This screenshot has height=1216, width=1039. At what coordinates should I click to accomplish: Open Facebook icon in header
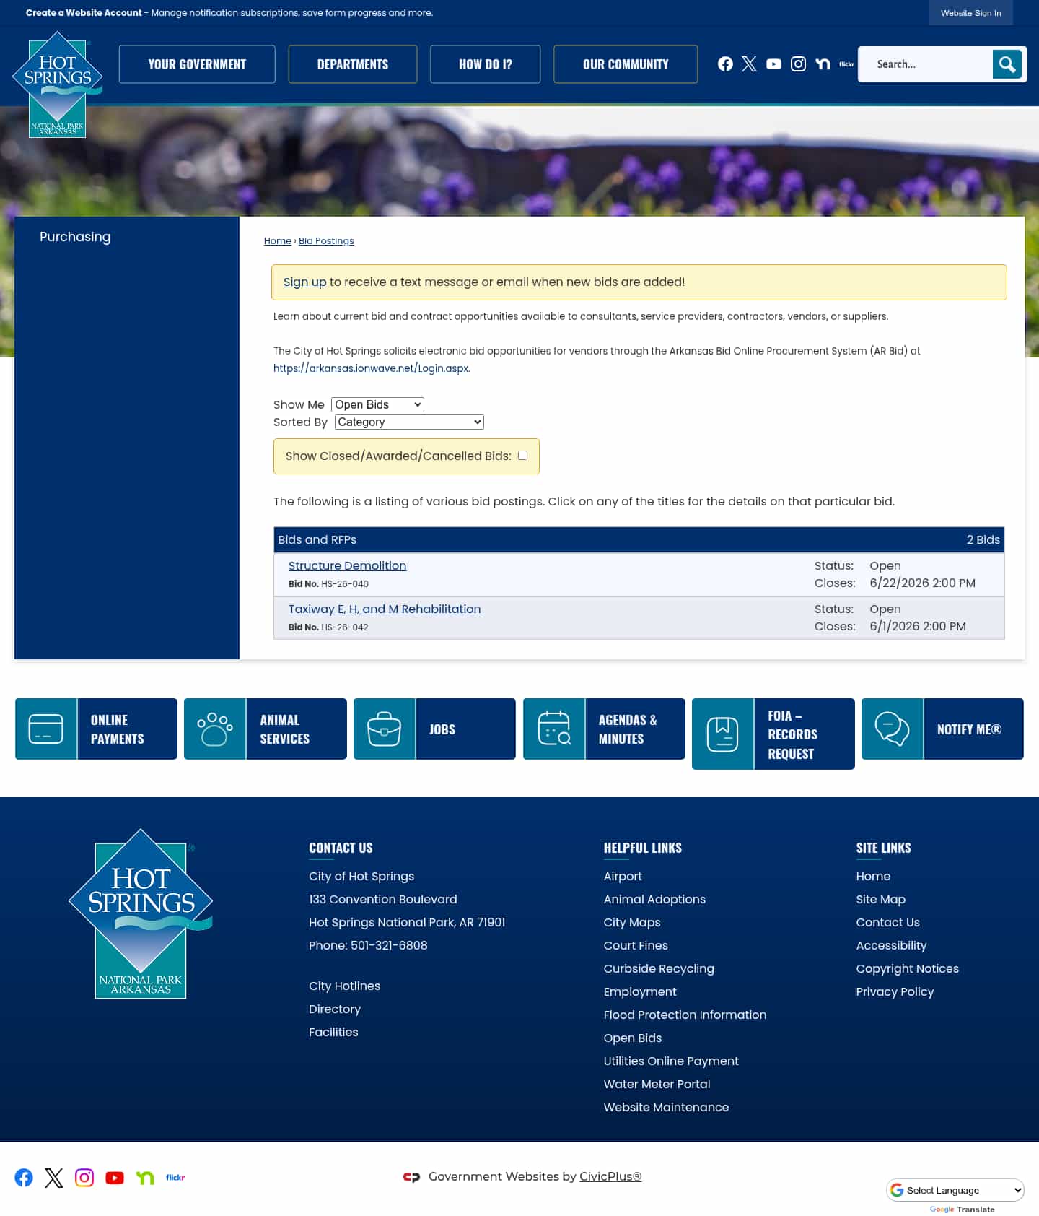[725, 64]
